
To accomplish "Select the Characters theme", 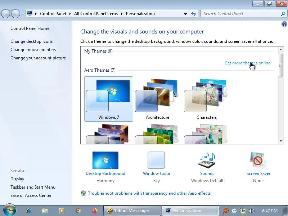I will (x=206, y=99).
